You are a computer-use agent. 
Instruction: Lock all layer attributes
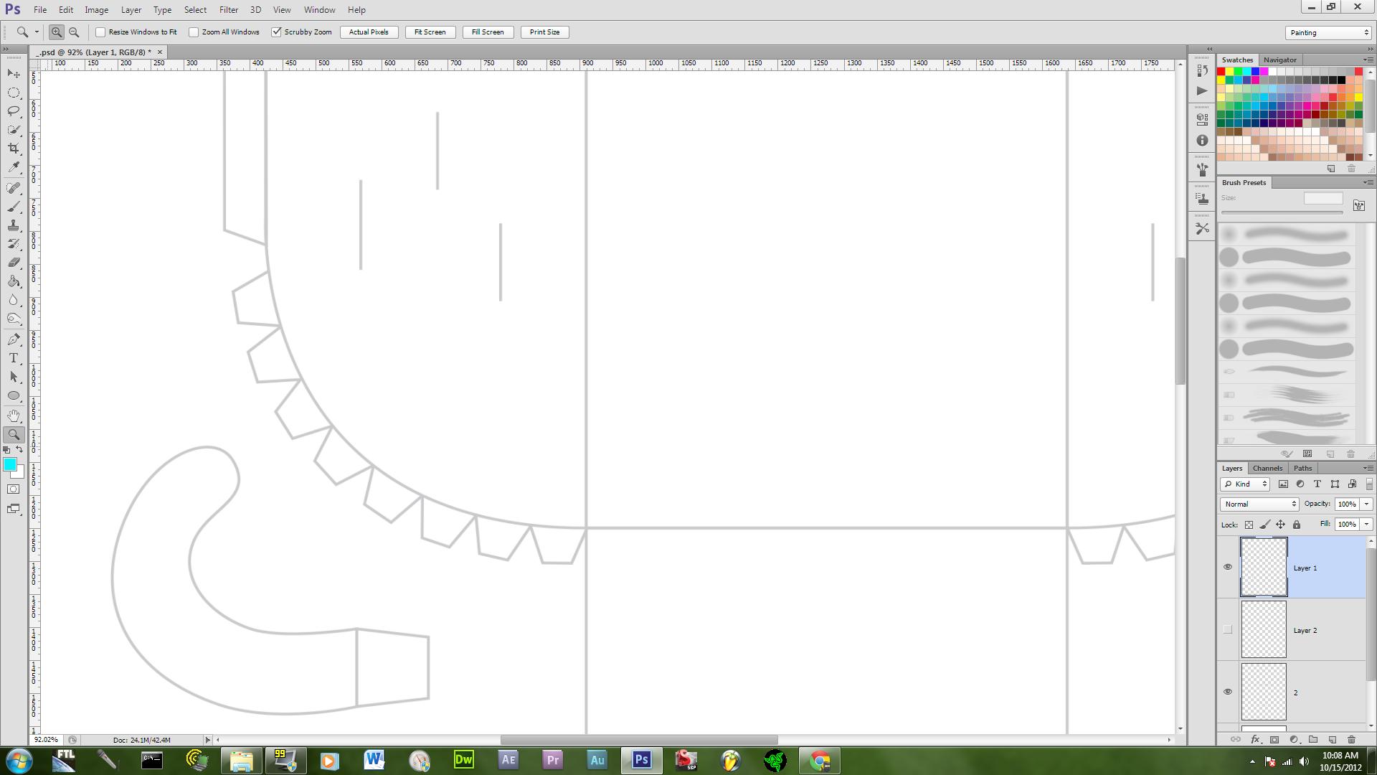pos(1297,525)
